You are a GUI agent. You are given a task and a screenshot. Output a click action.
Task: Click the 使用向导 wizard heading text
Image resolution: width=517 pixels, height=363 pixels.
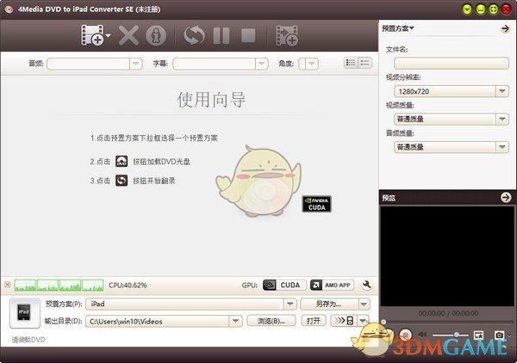[211, 100]
